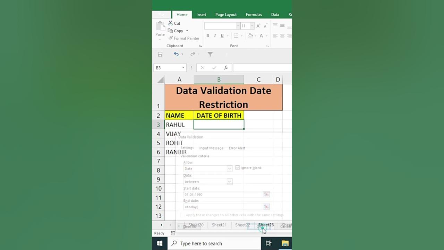Click into the formula bar
This screenshot has height=250, width=444.
click(x=262, y=68)
